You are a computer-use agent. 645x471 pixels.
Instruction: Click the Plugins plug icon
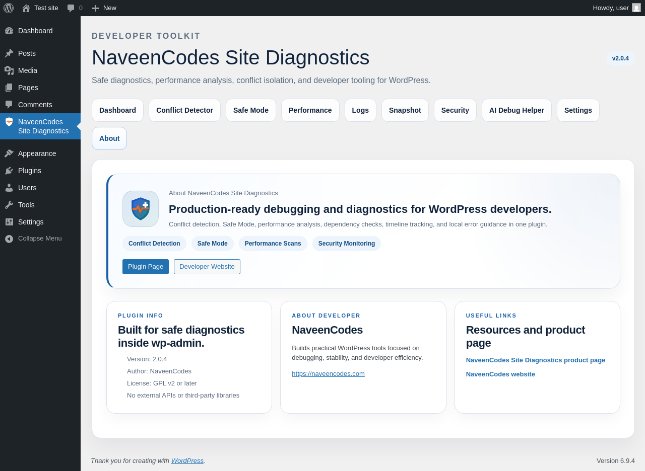[x=9, y=171]
